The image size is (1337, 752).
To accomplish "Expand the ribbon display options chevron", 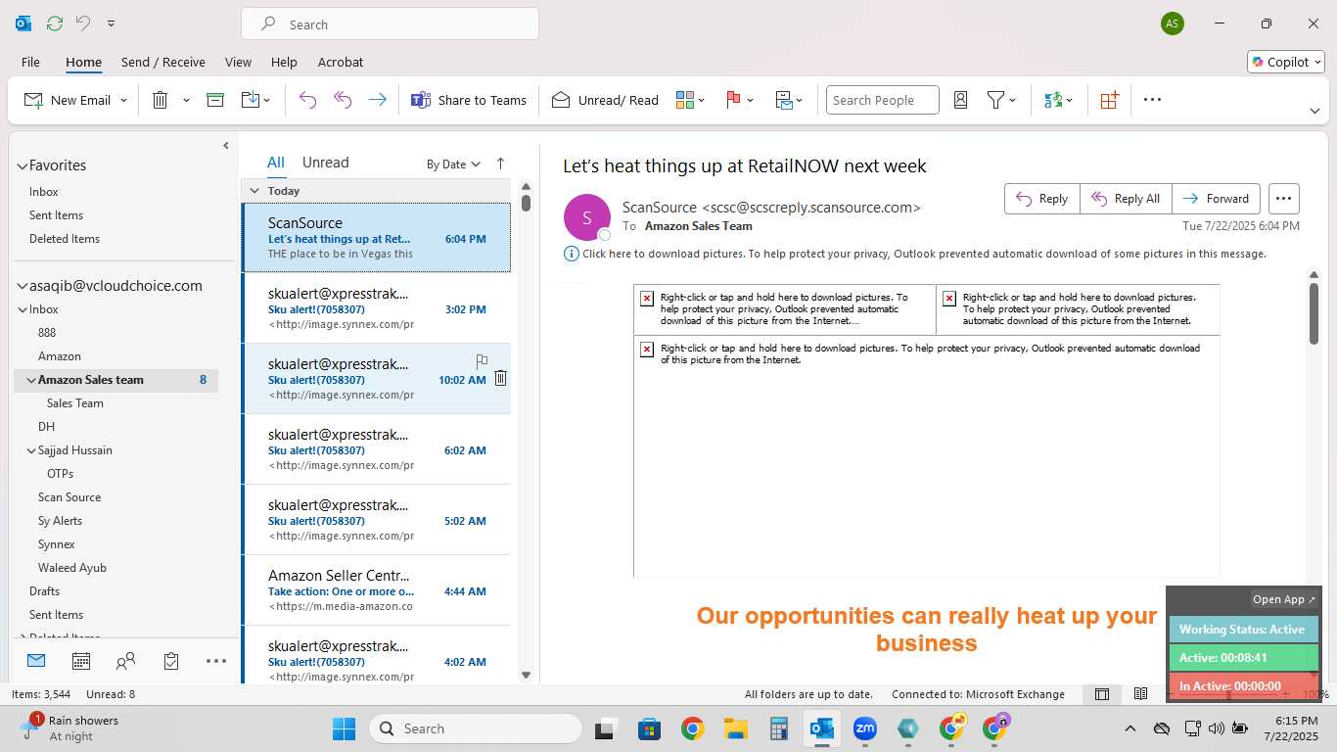I will (1314, 111).
